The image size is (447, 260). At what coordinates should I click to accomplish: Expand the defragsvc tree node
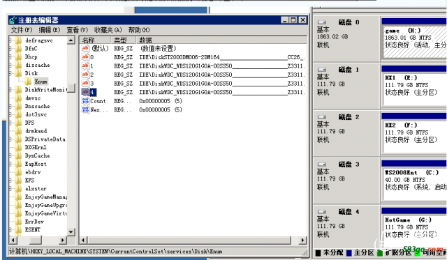(x=10, y=40)
